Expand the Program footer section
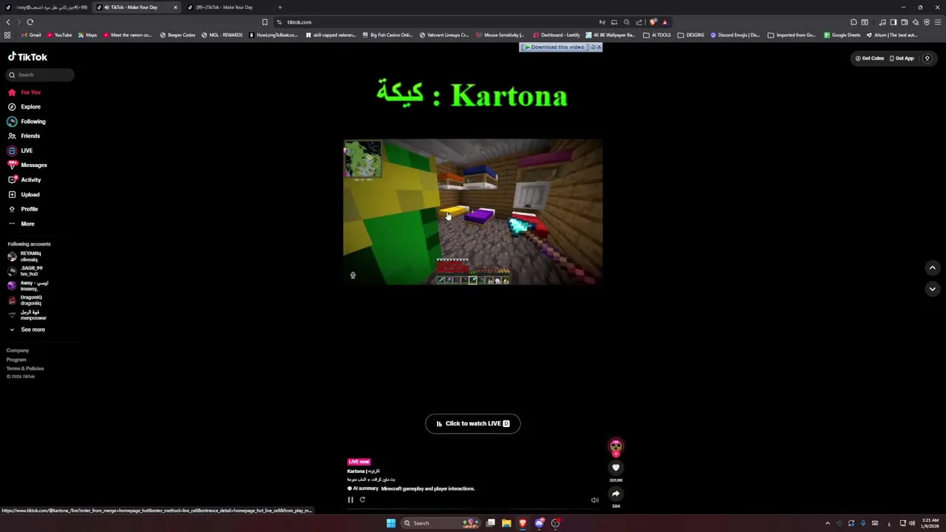 [x=16, y=359]
